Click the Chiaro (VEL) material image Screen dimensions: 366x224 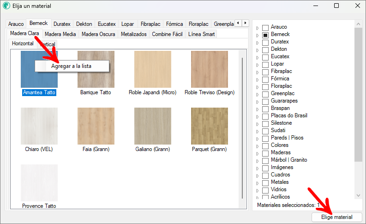[x=39, y=126]
